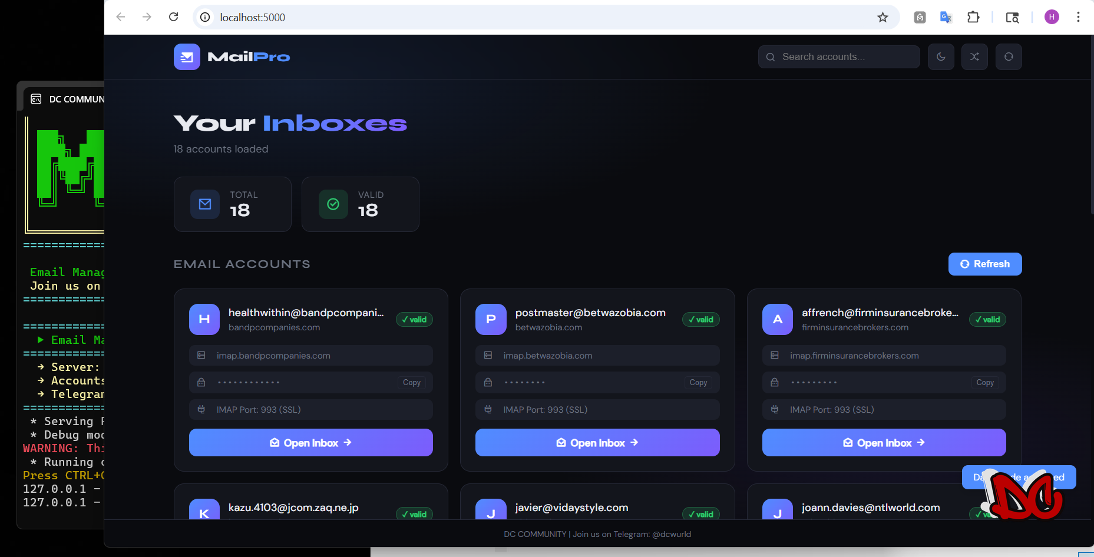Open Inbox for healthwithin account
This screenshot has height=557, width=1094.
point(311,443)
